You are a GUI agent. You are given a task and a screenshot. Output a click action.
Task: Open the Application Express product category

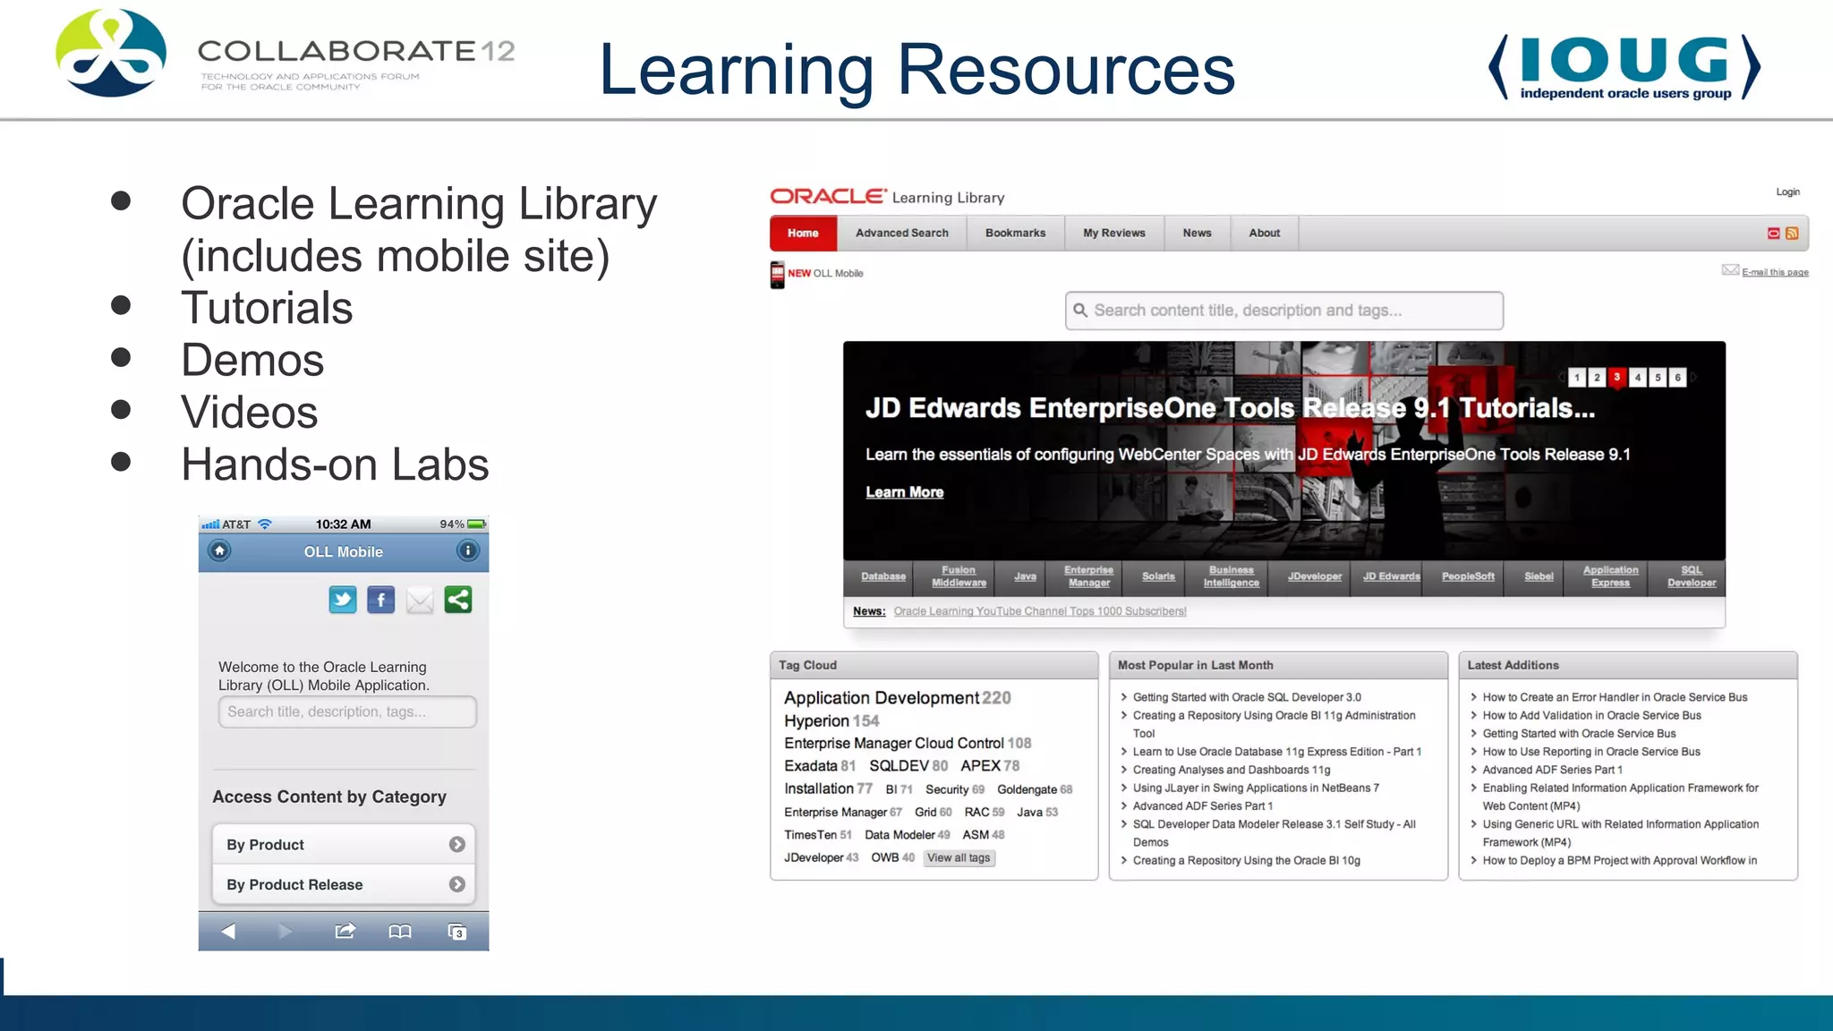[1610, 576]
